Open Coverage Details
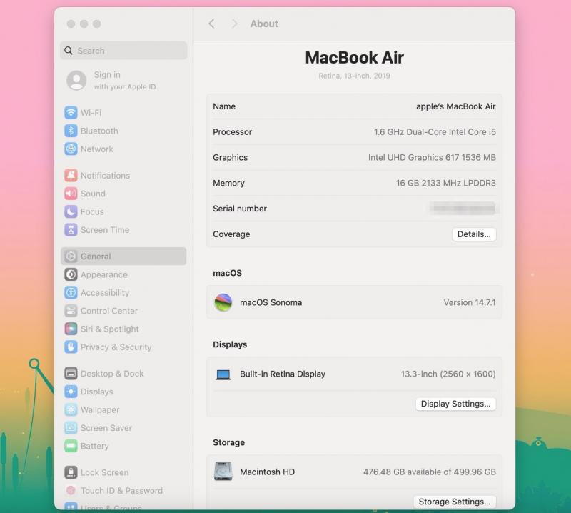 [x=474, y=234]
